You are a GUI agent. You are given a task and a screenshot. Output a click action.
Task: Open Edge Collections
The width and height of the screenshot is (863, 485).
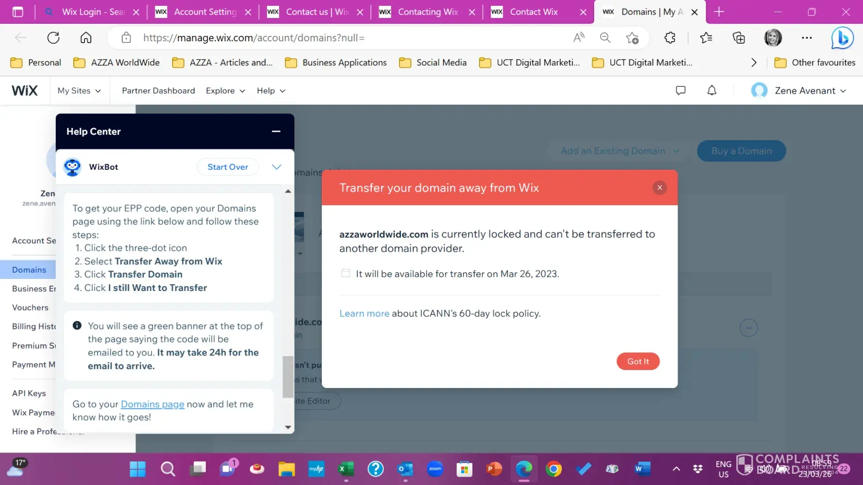pos(739,38)
